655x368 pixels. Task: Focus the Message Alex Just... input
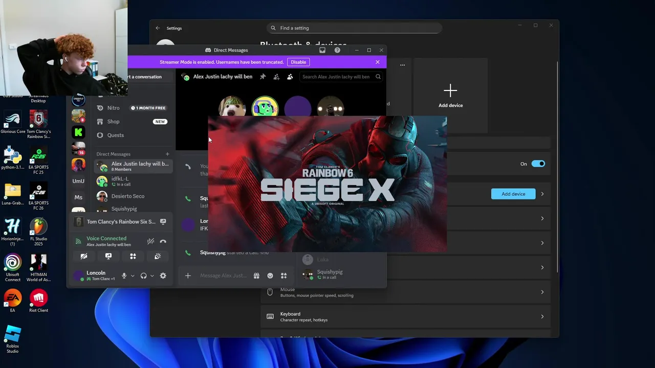[223, 275]
